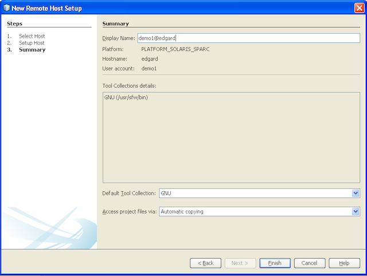Close the New Remote Host Setup dialog
Screen dimensions: 367x276
point(358,8)
